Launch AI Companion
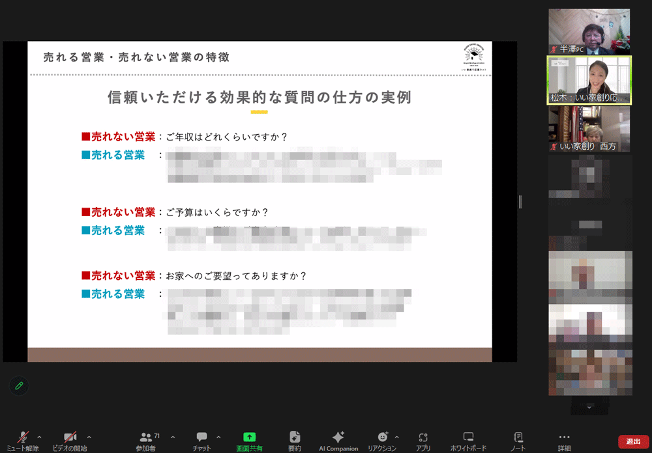 (x=338, y=439)
